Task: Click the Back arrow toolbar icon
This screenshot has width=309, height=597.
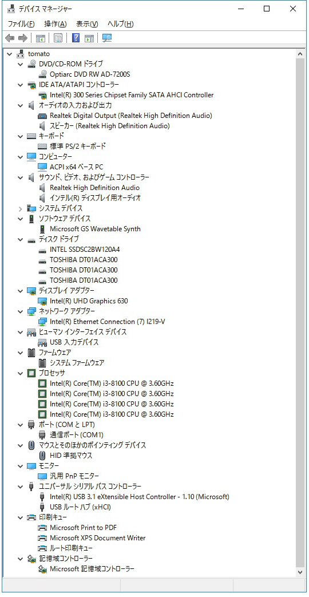Action: (x=10, y=38)
